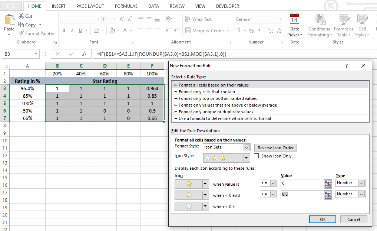The height and width of the screenshot is (231, 377).
Task: Open Format as Table gallery
Action: point(344,25)
